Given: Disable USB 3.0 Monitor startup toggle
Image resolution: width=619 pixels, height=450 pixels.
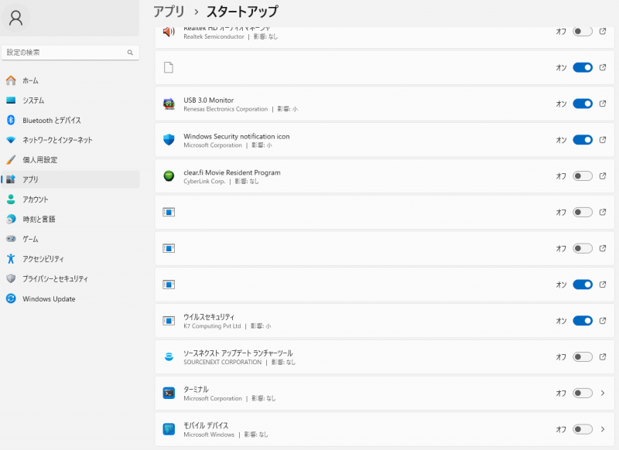Looking at the screenshot, I should (582, 104).
